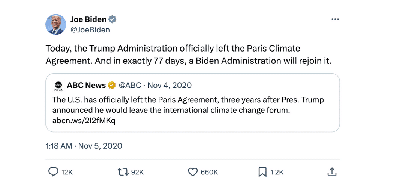Open the quoted ABC News tweet text
The width and height of the screenshot is (396, 183).
click(187, 105)
